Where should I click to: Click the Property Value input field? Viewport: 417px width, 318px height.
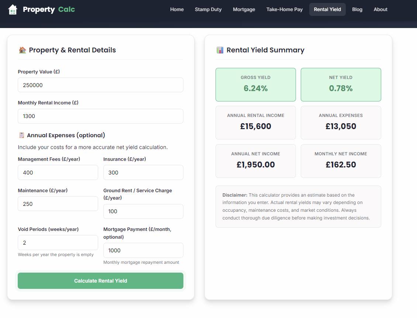100,85
